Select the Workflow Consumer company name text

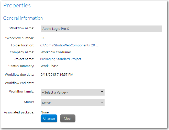click(x=56, y=52)
